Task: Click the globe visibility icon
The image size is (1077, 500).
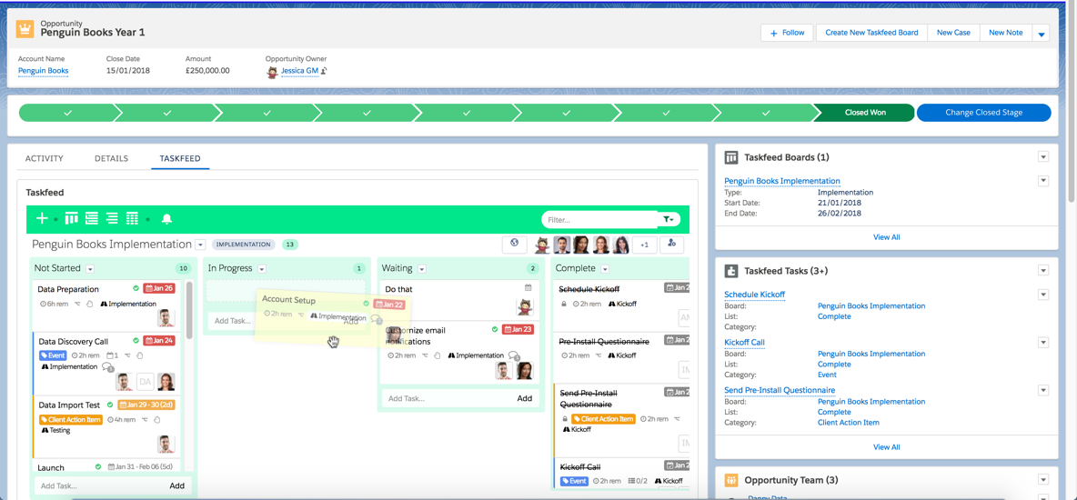Action: (514, 244)
